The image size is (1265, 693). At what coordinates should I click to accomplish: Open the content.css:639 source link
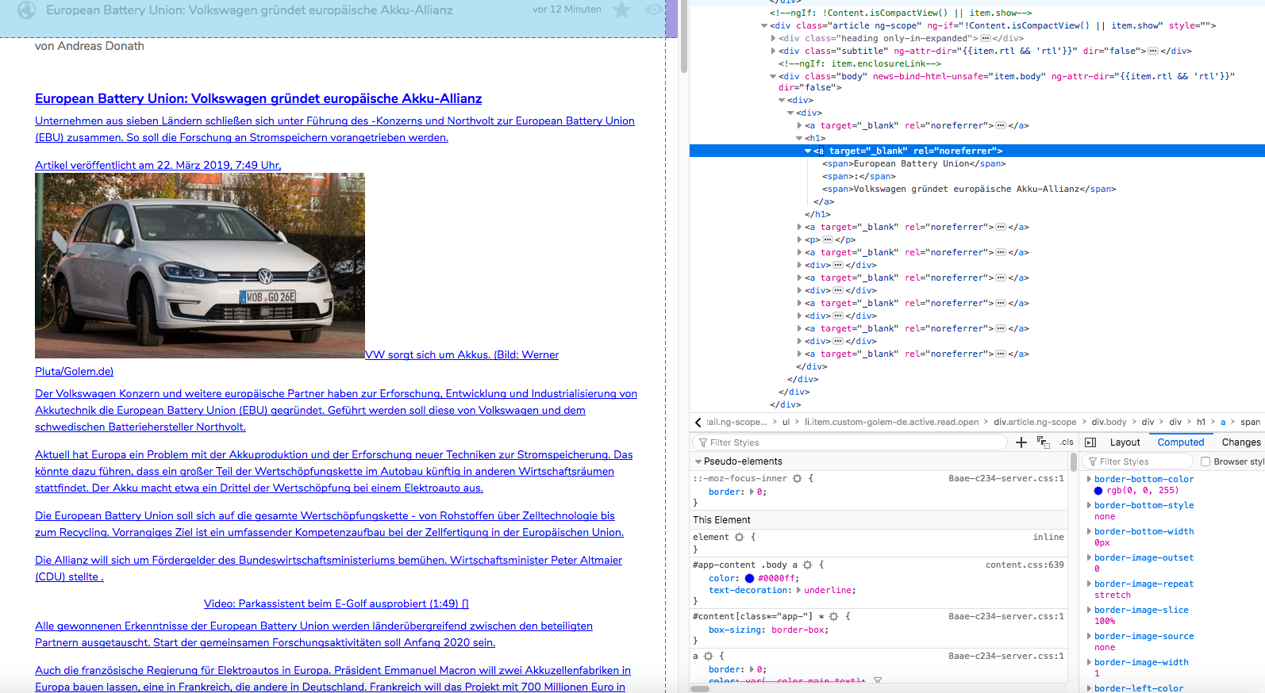[1025, 565]
